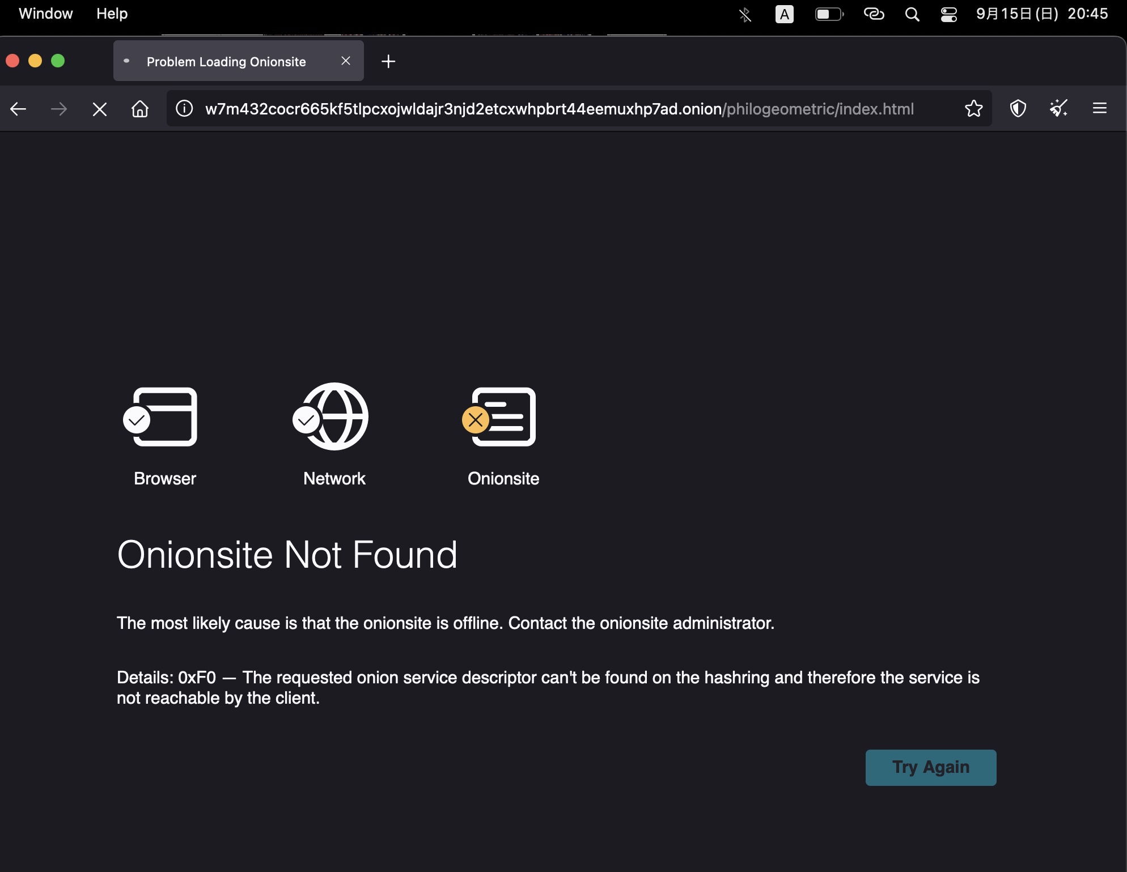Open the home page
Viewport: 1127px width, 872px height.
140,109
